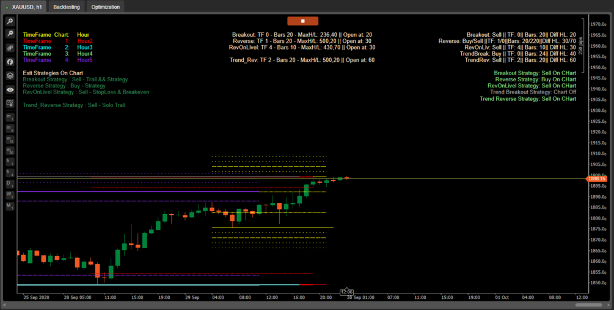
Task: Click 'RevOnLivel Strategy : Sell - StopLoss & Breakeven' text
Action: [x=86, y=92]
